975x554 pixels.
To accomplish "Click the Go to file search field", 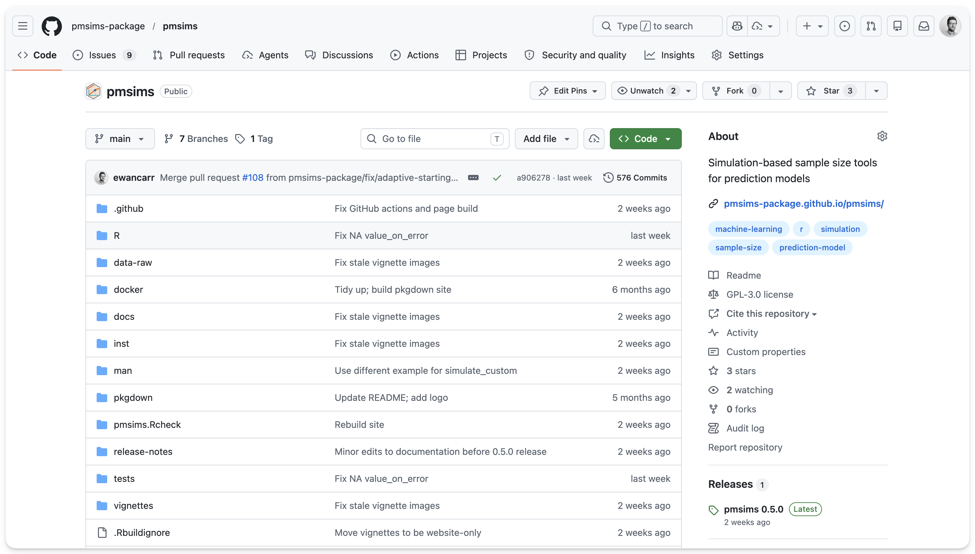I will [x=434, y=139].
